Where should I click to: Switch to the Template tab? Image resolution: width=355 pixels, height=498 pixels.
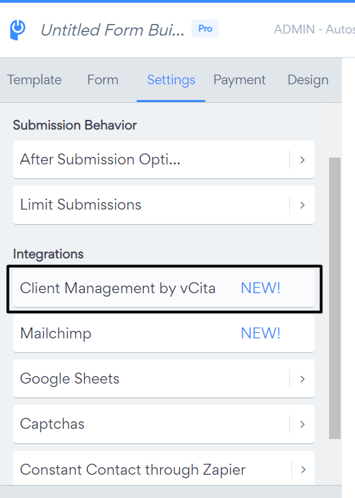pyautogui.click(x=34, y=79)
